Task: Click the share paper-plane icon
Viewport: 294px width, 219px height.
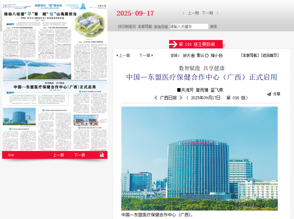Action: (x=269, y=94)
